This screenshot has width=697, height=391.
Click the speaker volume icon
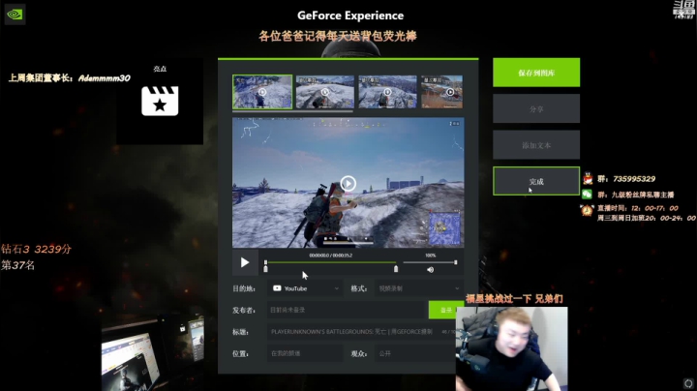[x=430, y=270]
